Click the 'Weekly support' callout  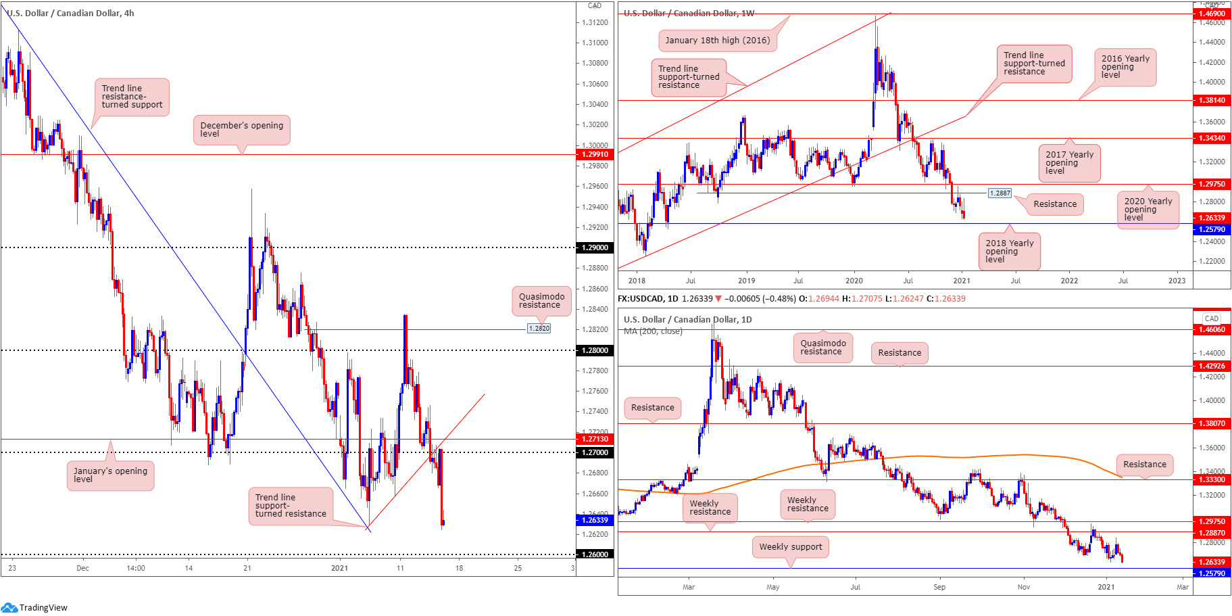pyautogui.click(x=790, y=547)
